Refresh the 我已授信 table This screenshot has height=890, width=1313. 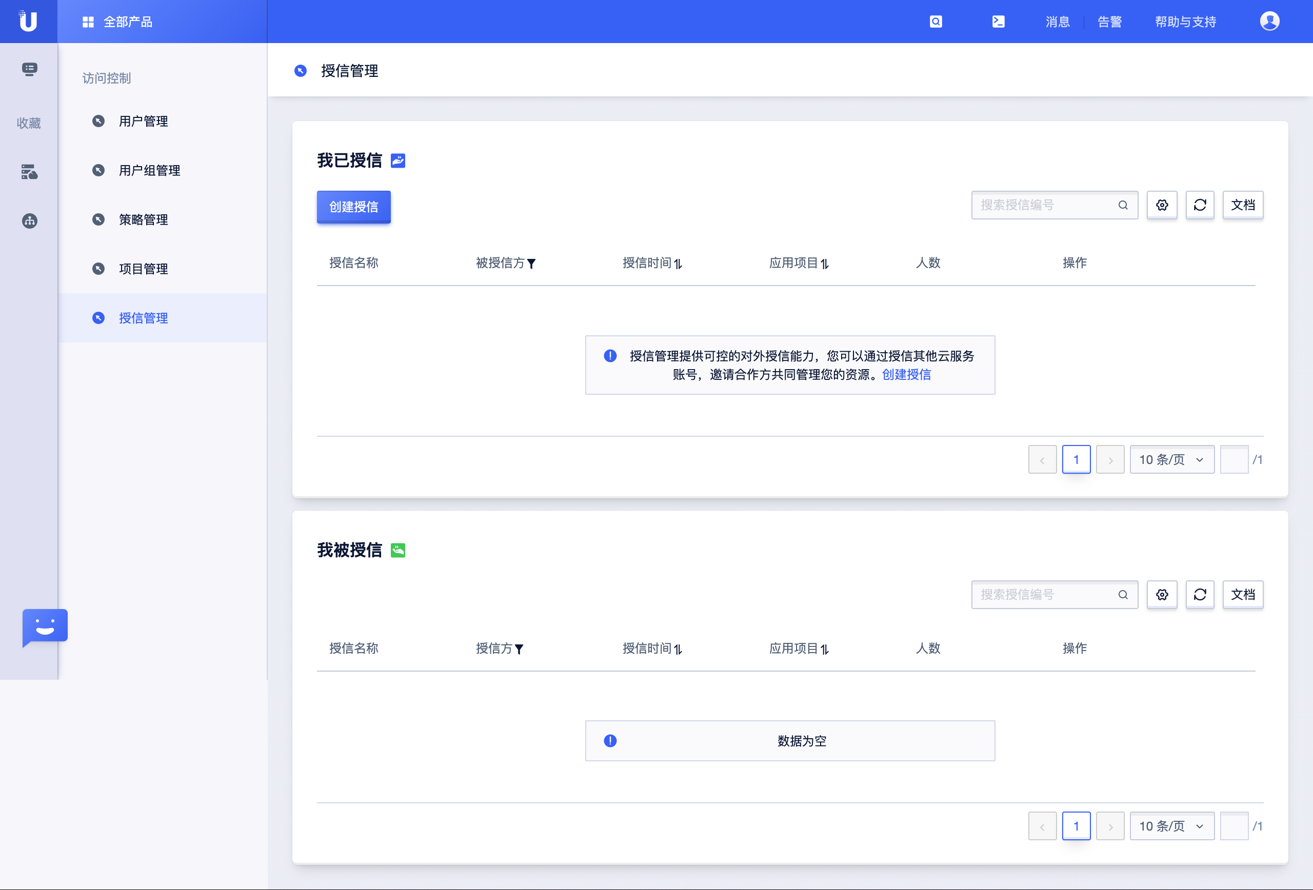(1200, 205)
